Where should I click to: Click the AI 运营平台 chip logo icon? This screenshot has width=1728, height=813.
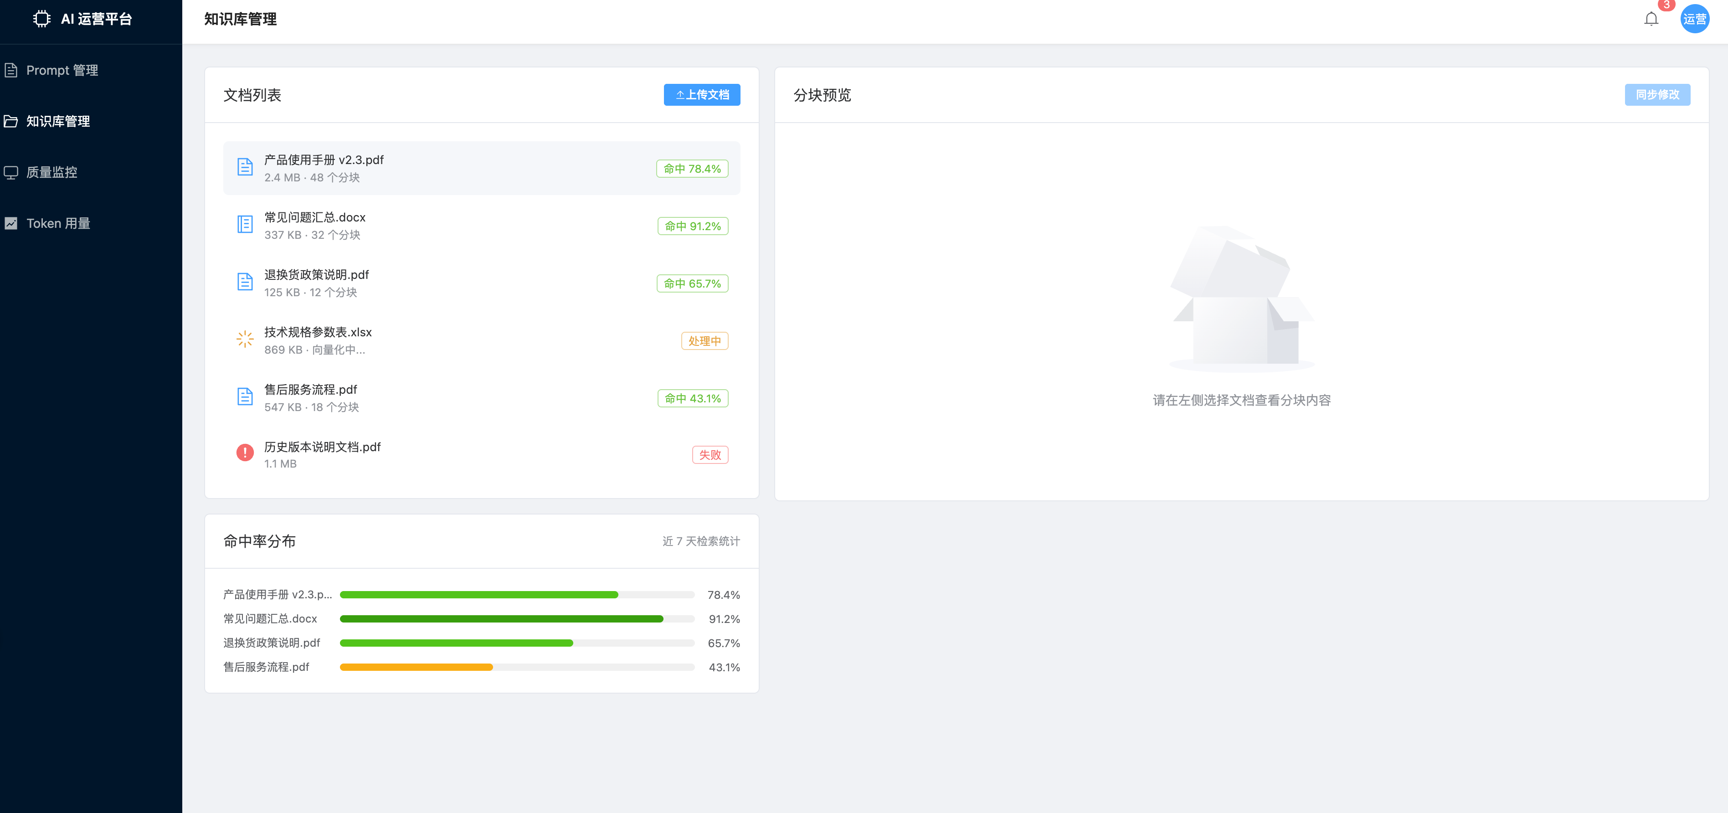(41, 19)
